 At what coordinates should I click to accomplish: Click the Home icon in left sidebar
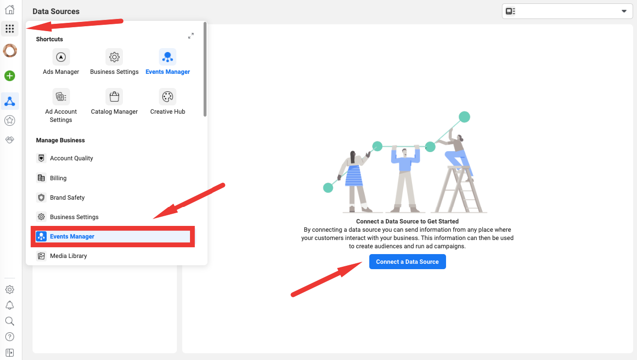click(x=10, y=9)
